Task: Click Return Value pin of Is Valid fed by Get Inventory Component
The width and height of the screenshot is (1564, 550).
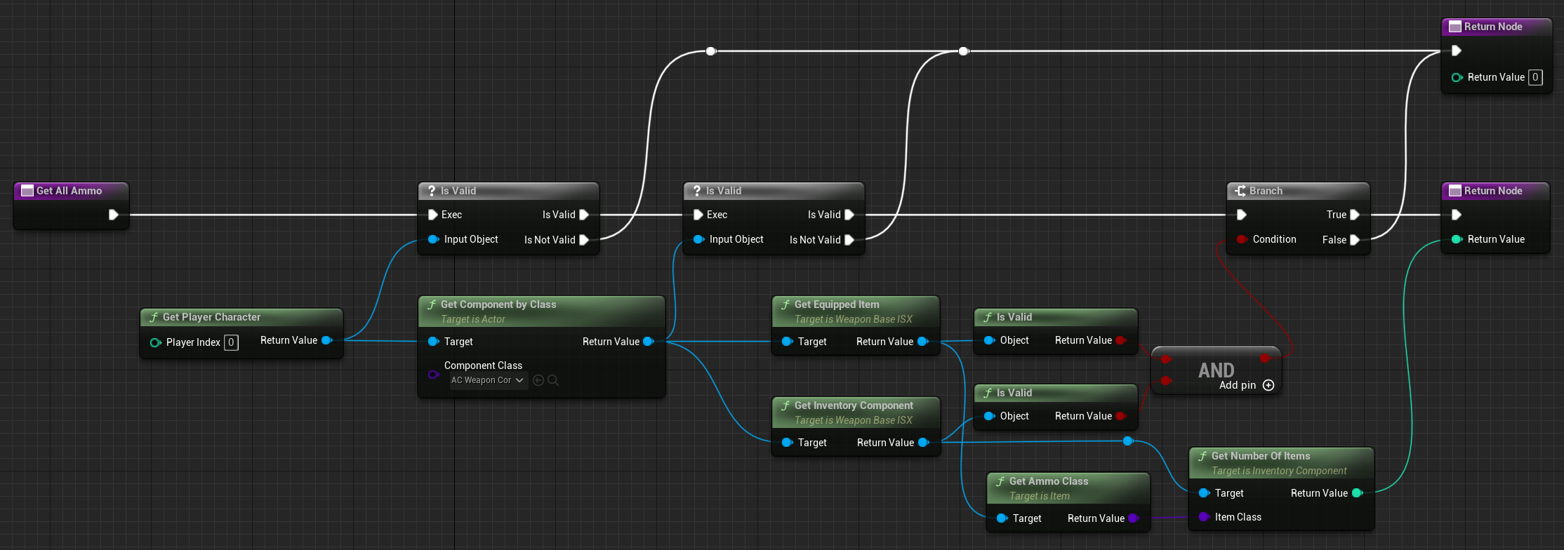Action: click(x=1121, y=416)
